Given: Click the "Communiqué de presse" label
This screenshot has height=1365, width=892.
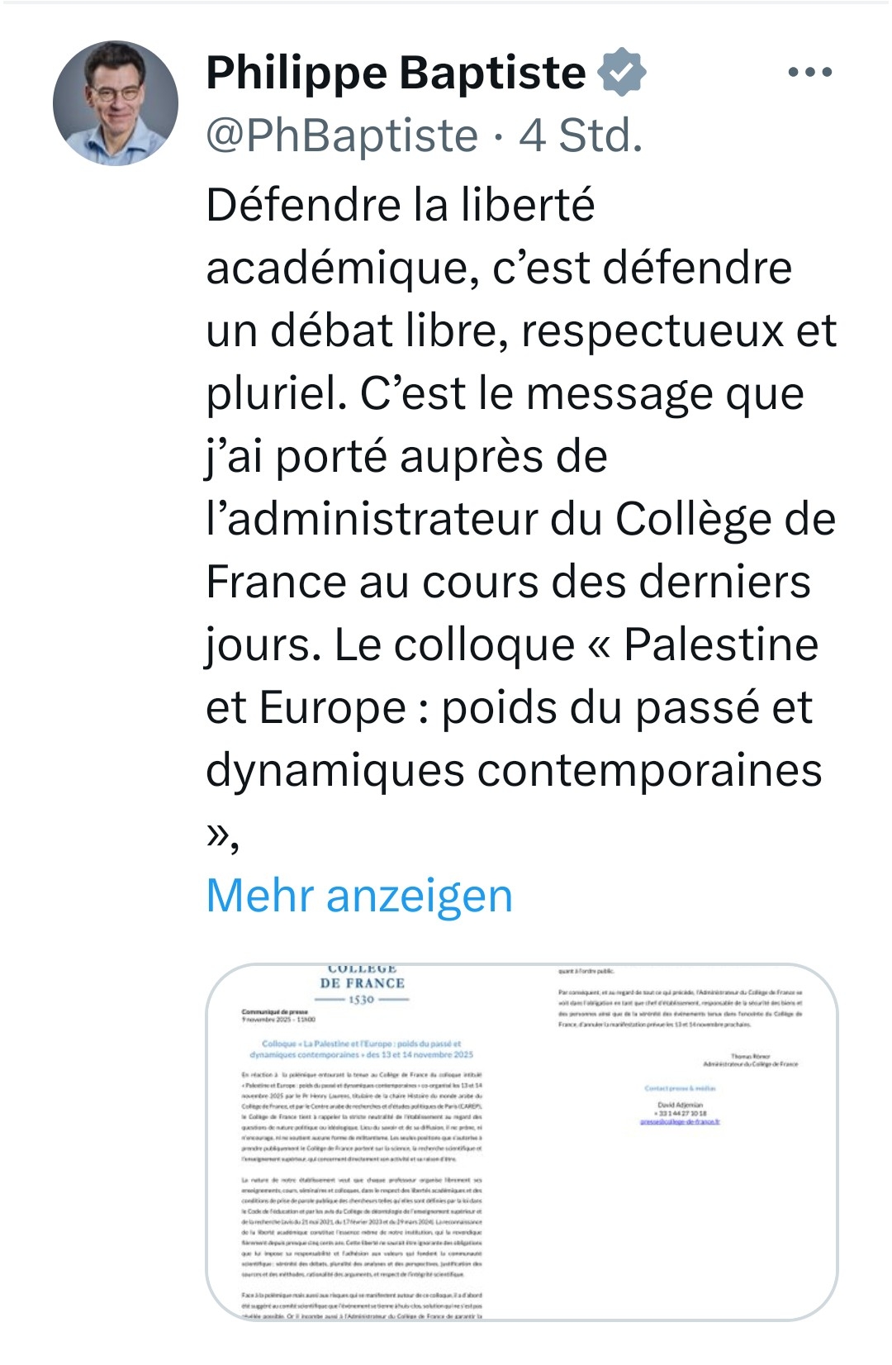Looking at the screenshot, I should (275, 1011).
